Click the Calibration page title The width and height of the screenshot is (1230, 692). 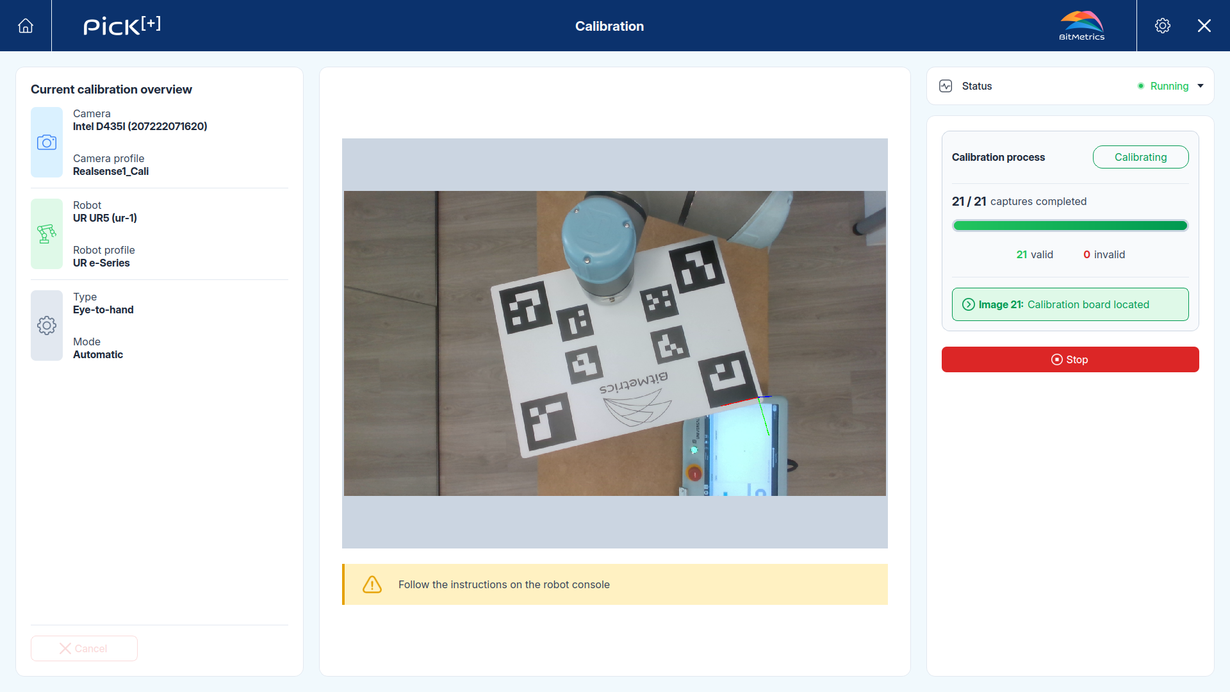[609, 26]
